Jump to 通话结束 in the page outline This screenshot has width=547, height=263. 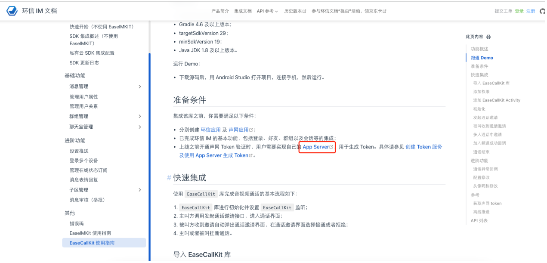pos(481,152)
